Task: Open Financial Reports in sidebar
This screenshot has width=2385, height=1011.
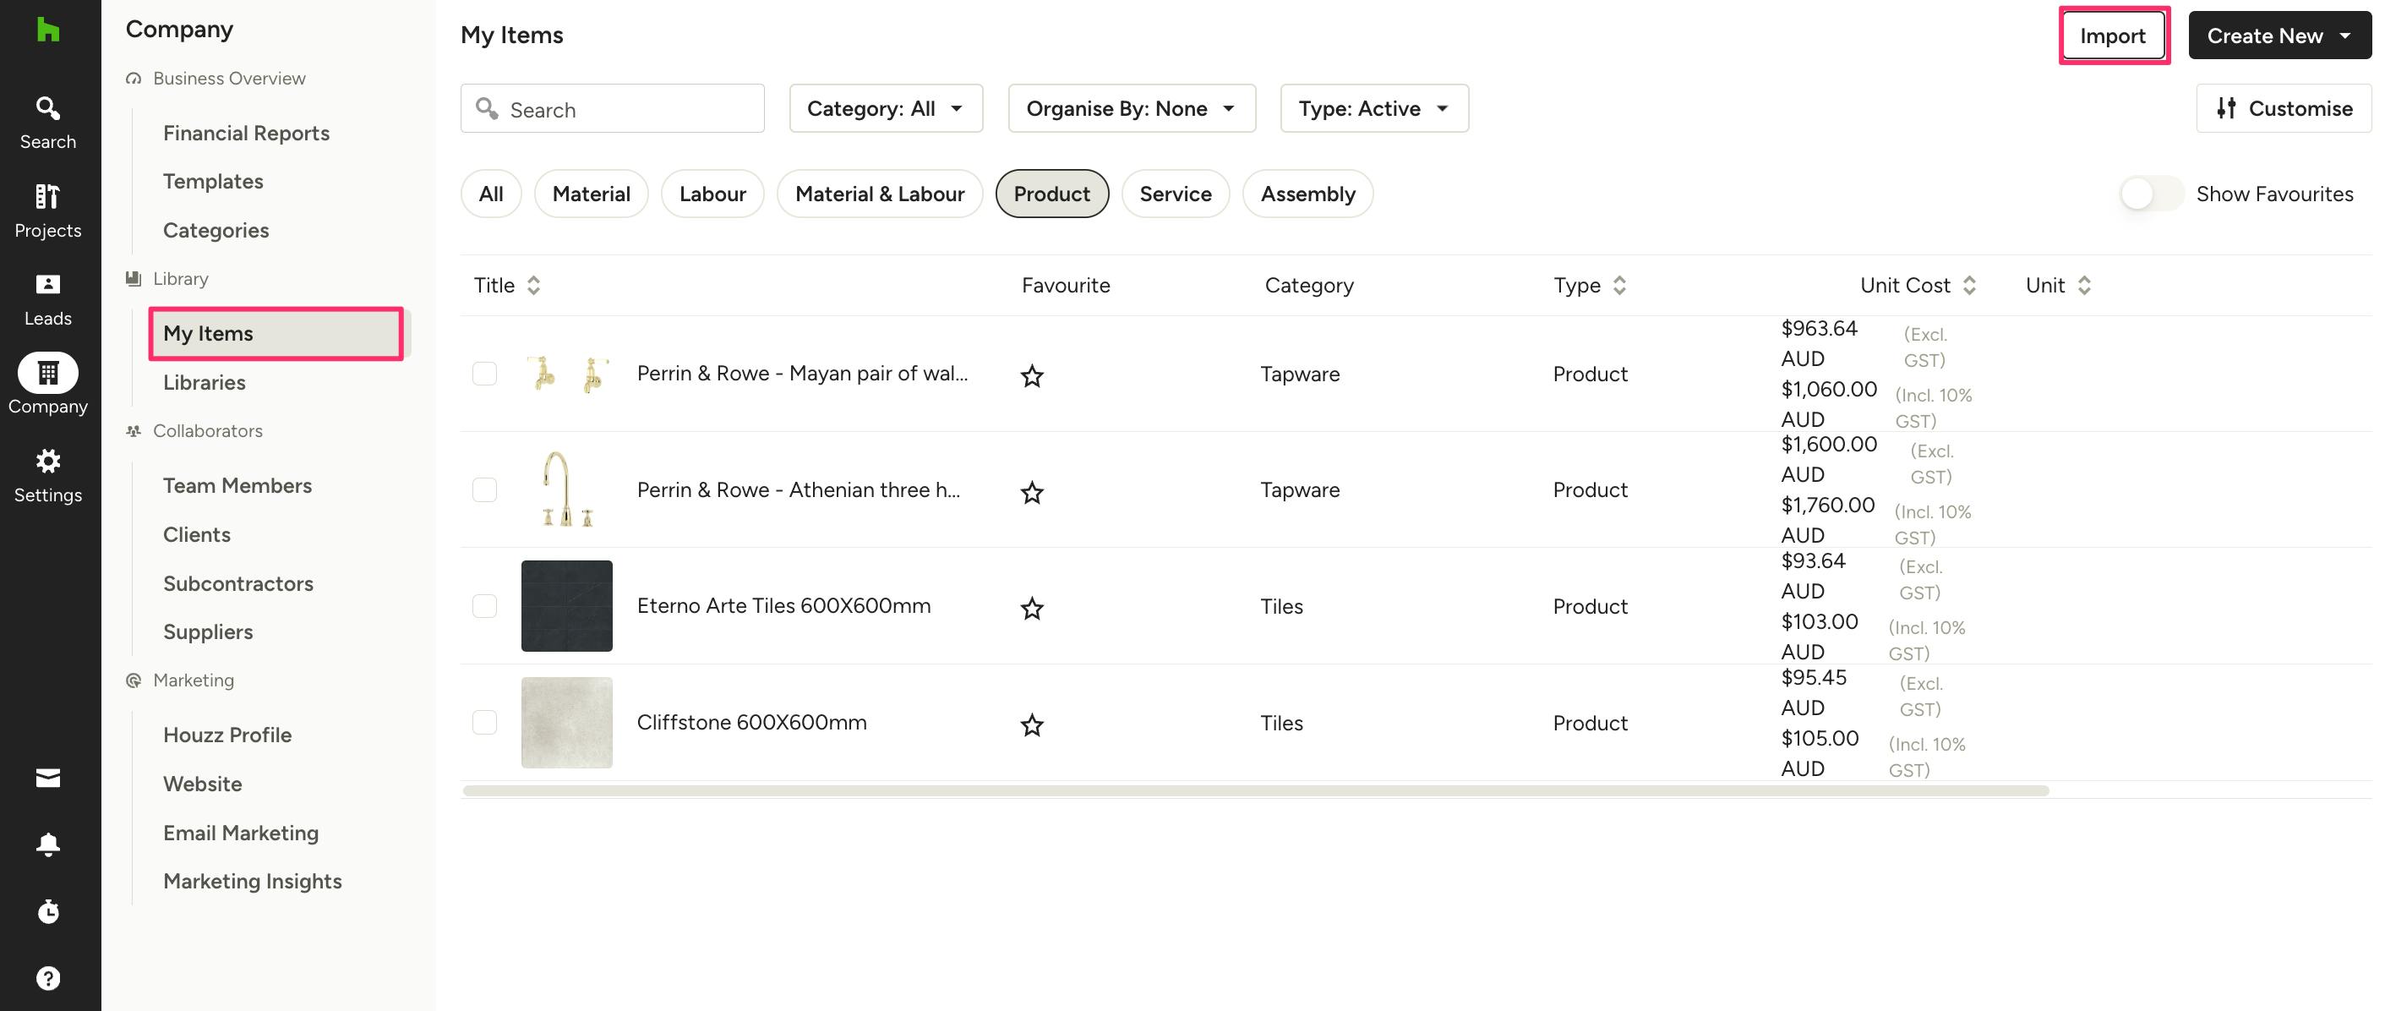Action: tap(246, 133)
